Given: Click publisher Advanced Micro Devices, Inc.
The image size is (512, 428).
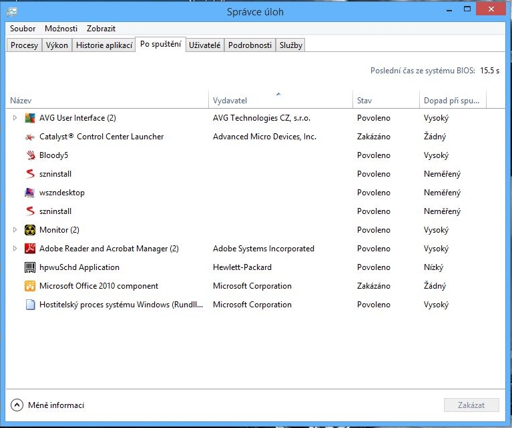Looking at the screenshot, I should click(264, 137).
